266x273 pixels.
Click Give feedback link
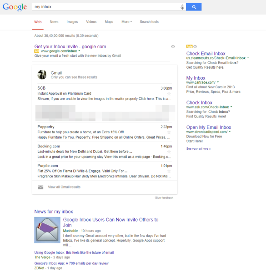pos(164,198)
